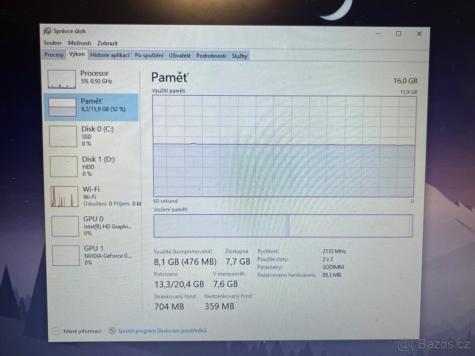Launch Sledování prostředků from the bottom link
Viewport: 475px width, 356px height.
click(162, 330)
